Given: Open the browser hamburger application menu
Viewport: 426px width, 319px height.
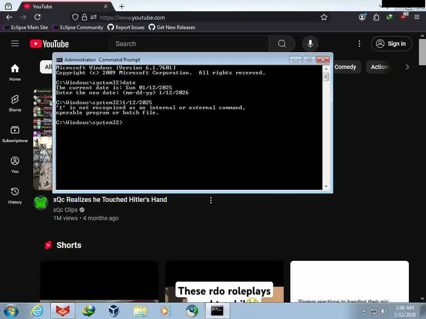Looking at the screenshot, I should [x=417, y=17].
